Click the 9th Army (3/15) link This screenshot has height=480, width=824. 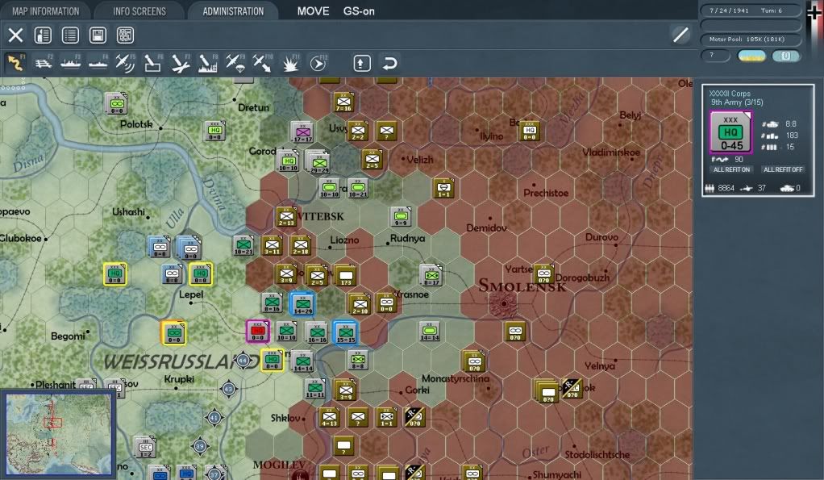737,102
